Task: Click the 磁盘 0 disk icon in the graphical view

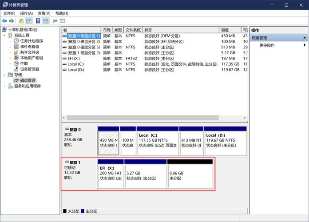Action: 67,129
